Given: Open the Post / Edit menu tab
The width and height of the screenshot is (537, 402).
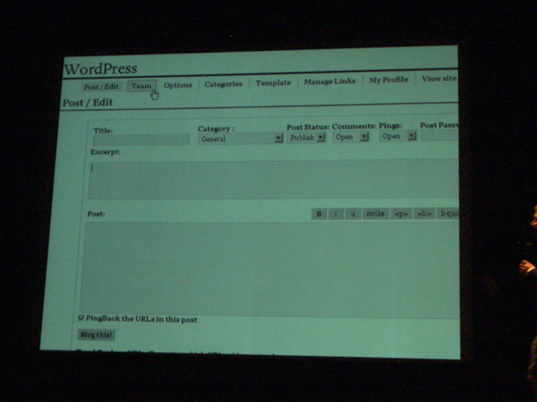Looking at the screenshot, I should (102, 87).
